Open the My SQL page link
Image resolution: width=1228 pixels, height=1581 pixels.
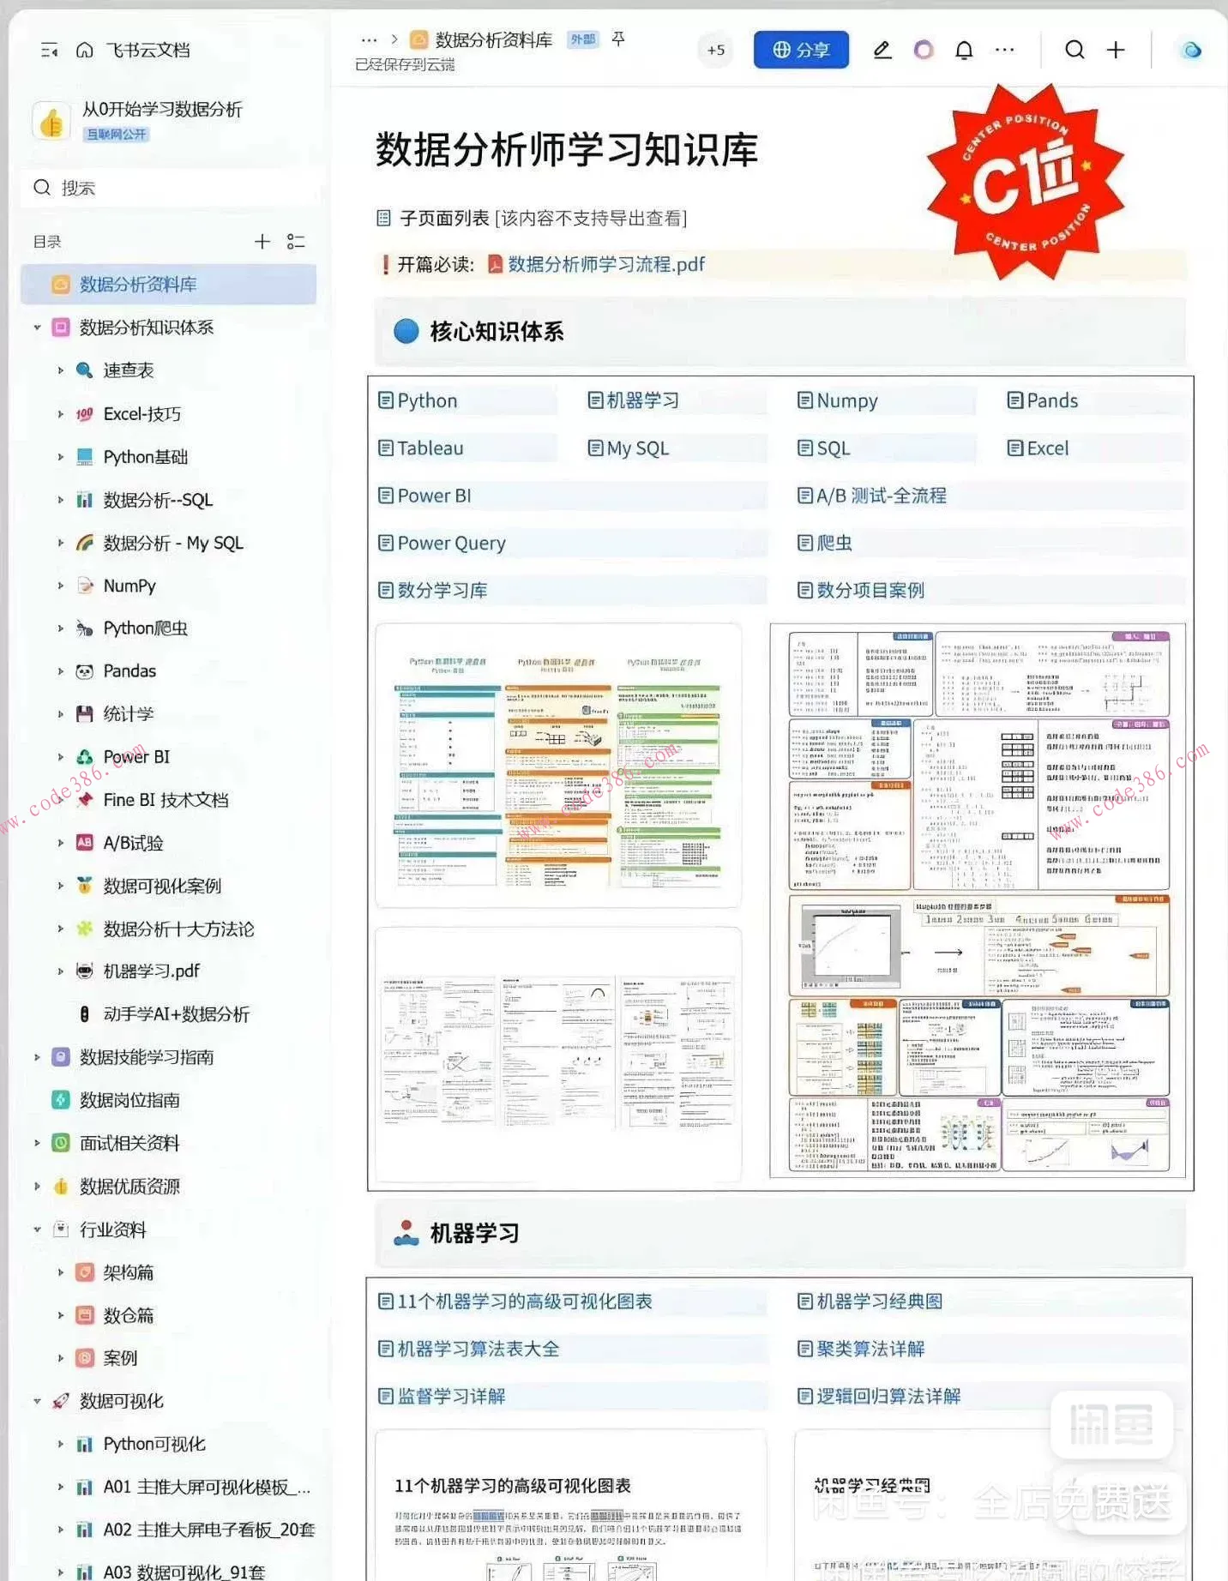(x=637, y=448)
